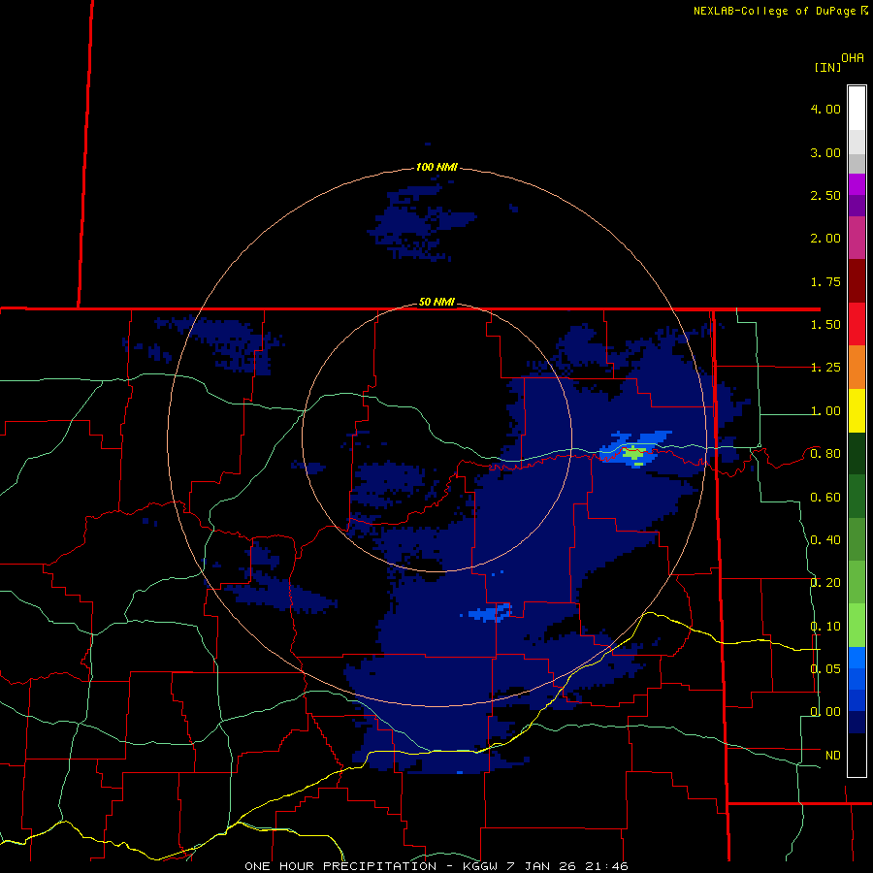Viewport: 873px width, 873px height.
Task: Click the 3.00 legend value
Action: (825, 152)
